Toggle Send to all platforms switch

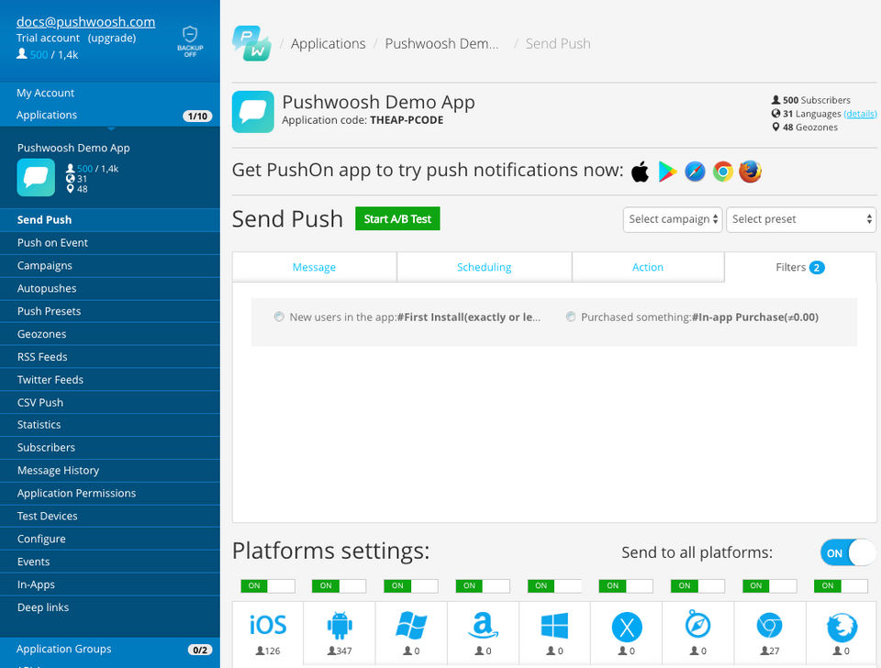[848, 552]
